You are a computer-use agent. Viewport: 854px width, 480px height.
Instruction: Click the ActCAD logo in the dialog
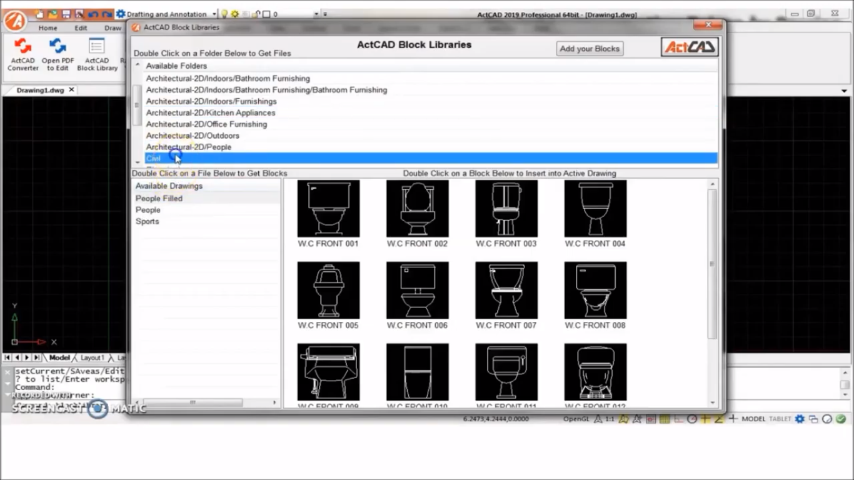coord(690,47)
